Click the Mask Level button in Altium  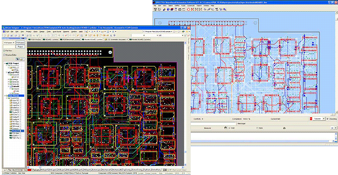(x=176, y=170)
